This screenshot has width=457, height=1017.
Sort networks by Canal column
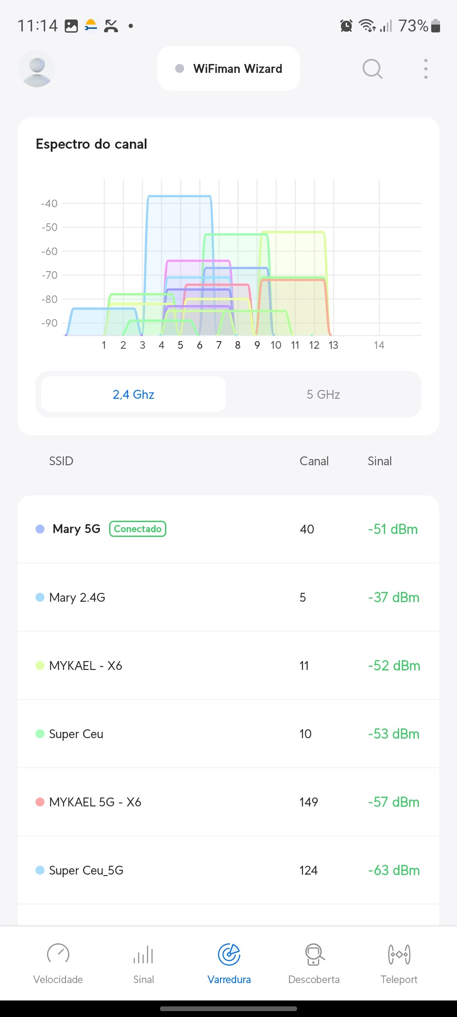[x=314, y=461]
